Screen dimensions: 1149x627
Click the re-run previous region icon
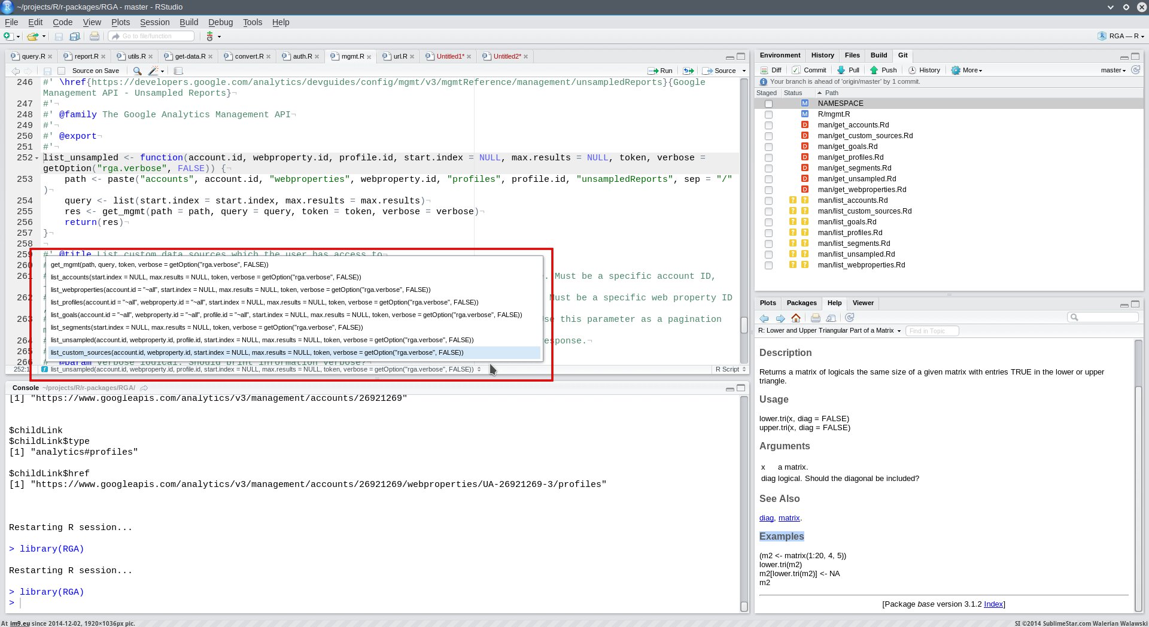689,71
